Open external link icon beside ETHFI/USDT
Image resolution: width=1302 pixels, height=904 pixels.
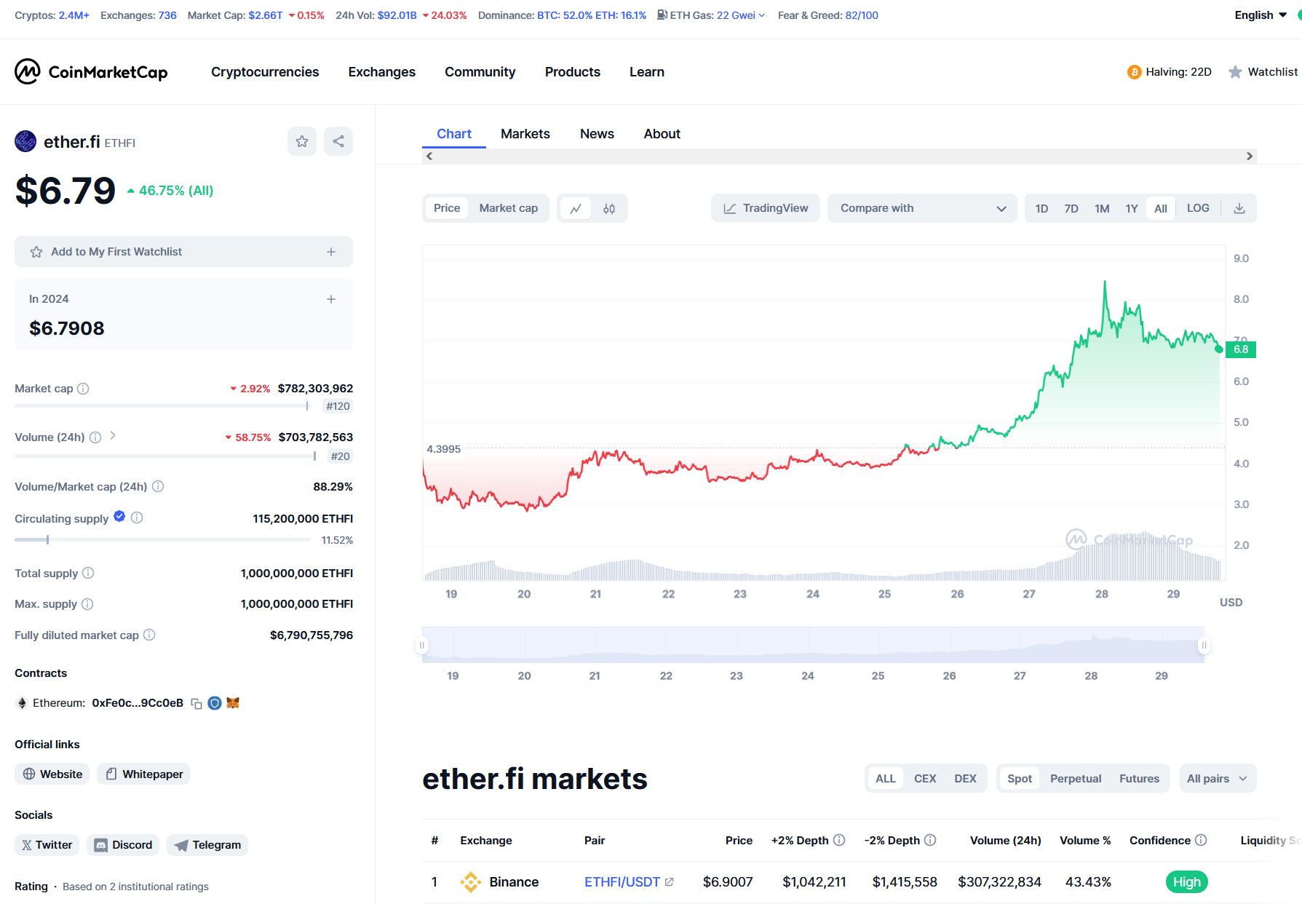(670, 882)
